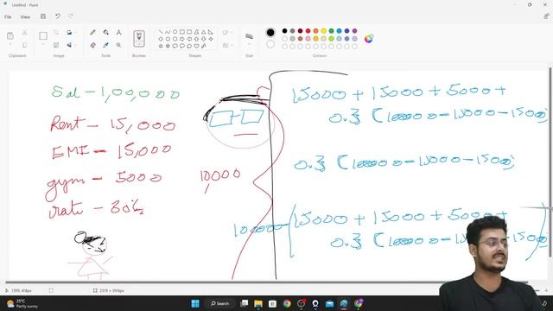Click the Undo arrow
Viewport: 553px width, 311px height.
(x=58, y=16)
